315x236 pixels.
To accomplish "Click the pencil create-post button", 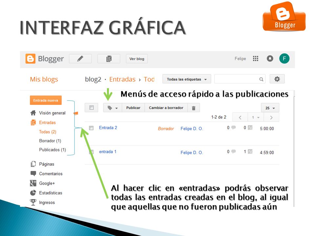I will [80, 59].
